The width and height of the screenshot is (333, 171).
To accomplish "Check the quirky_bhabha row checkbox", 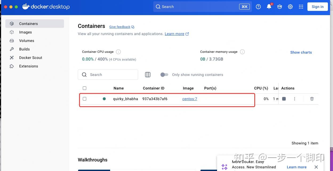I will [85, 99].
